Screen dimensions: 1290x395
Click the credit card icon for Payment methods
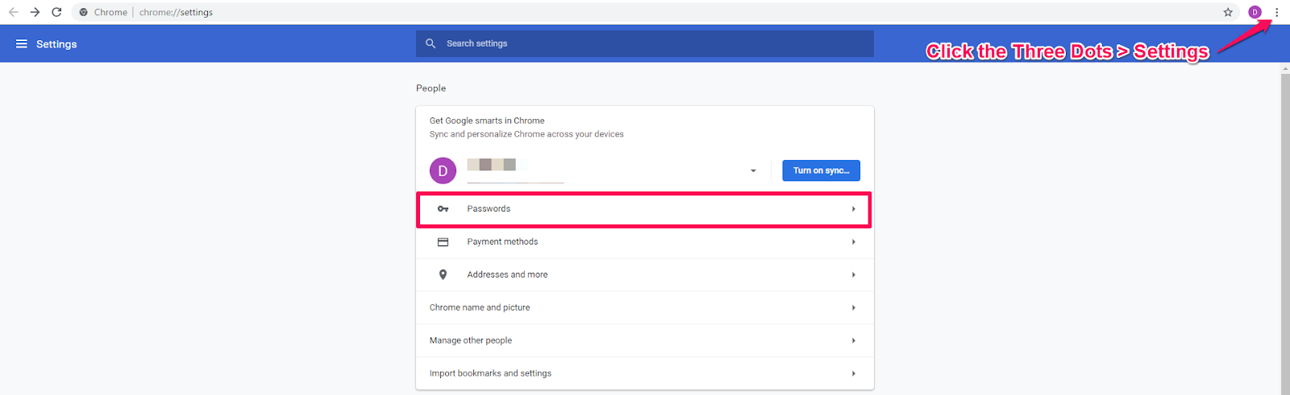tap(443, 242)
